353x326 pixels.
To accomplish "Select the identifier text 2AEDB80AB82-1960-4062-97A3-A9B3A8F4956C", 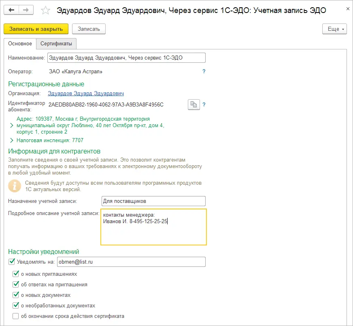I will click(106, 104).
